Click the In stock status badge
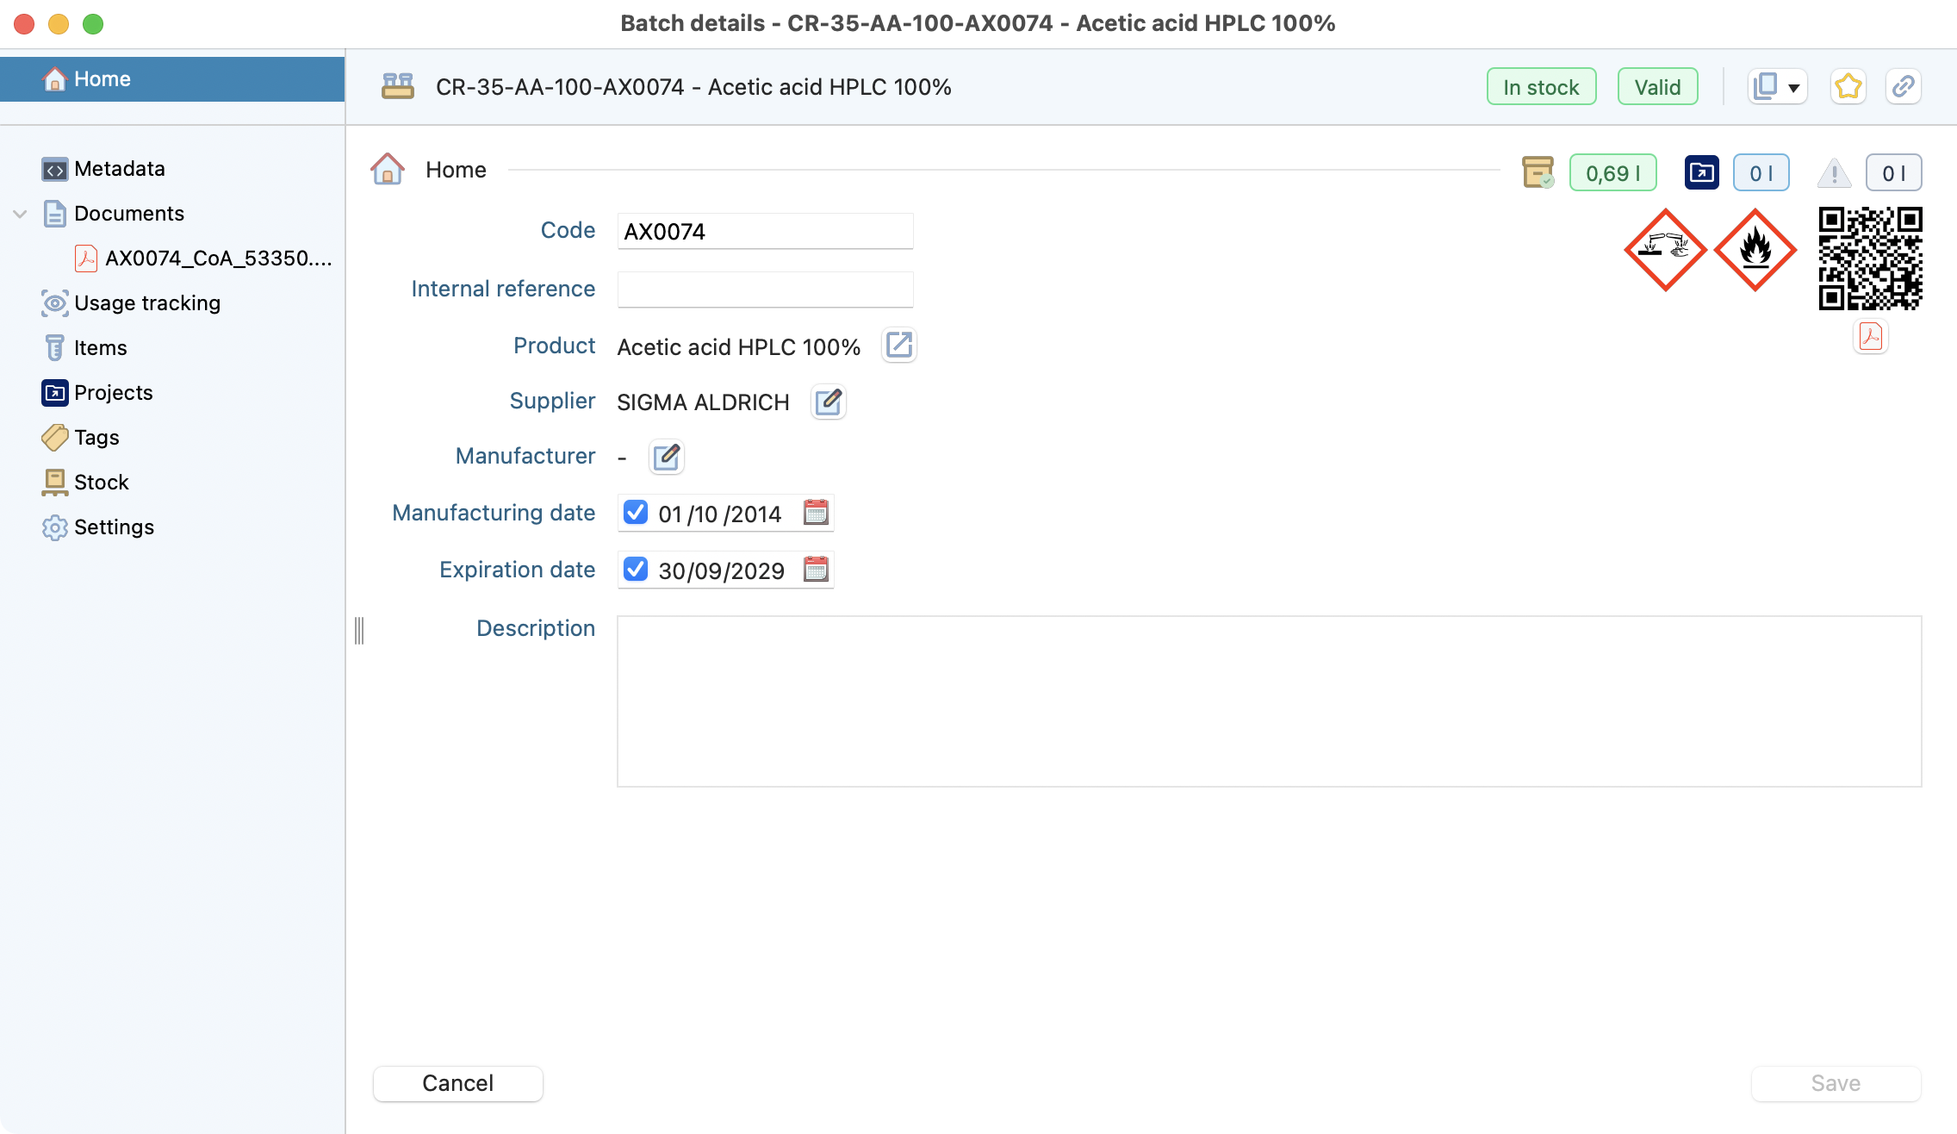Viewport: 1957px width, 1134px height. click(1540, 87)
